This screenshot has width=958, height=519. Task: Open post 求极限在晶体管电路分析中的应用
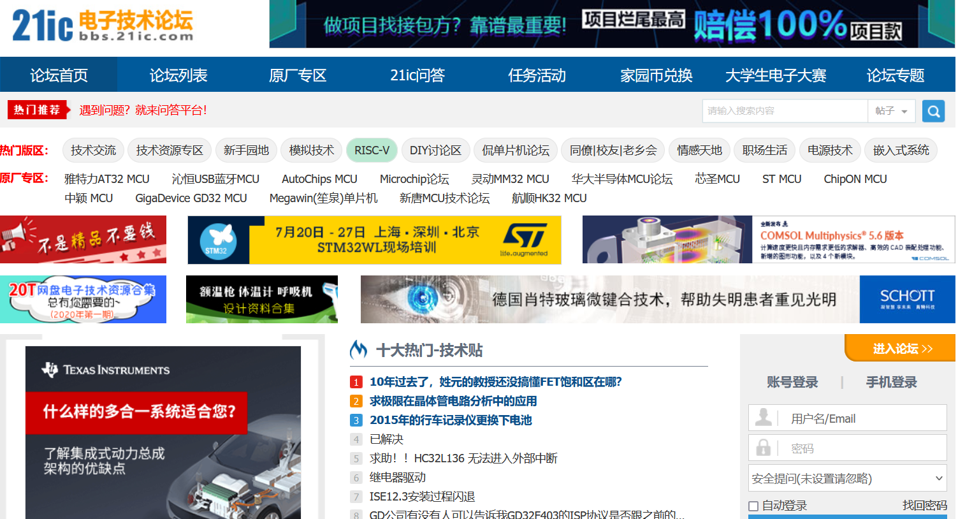(x=453, y=401)
